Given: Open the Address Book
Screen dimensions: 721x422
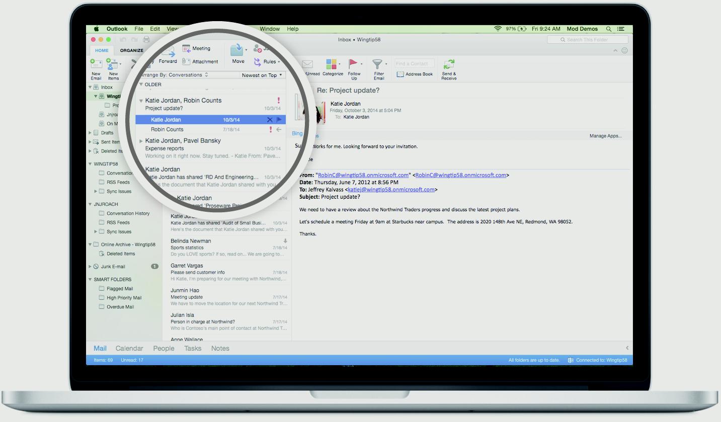Looking at the screenshot, I should pyautogui.click(x=415, y=74).
